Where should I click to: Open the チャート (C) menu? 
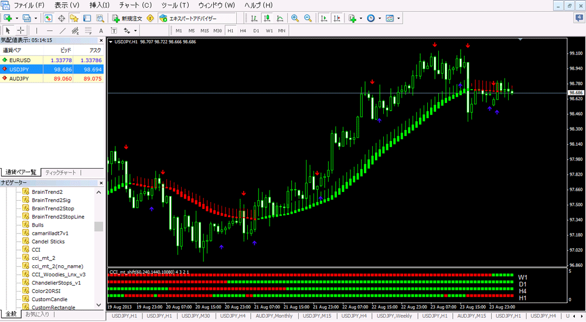(x=135, y=5)
